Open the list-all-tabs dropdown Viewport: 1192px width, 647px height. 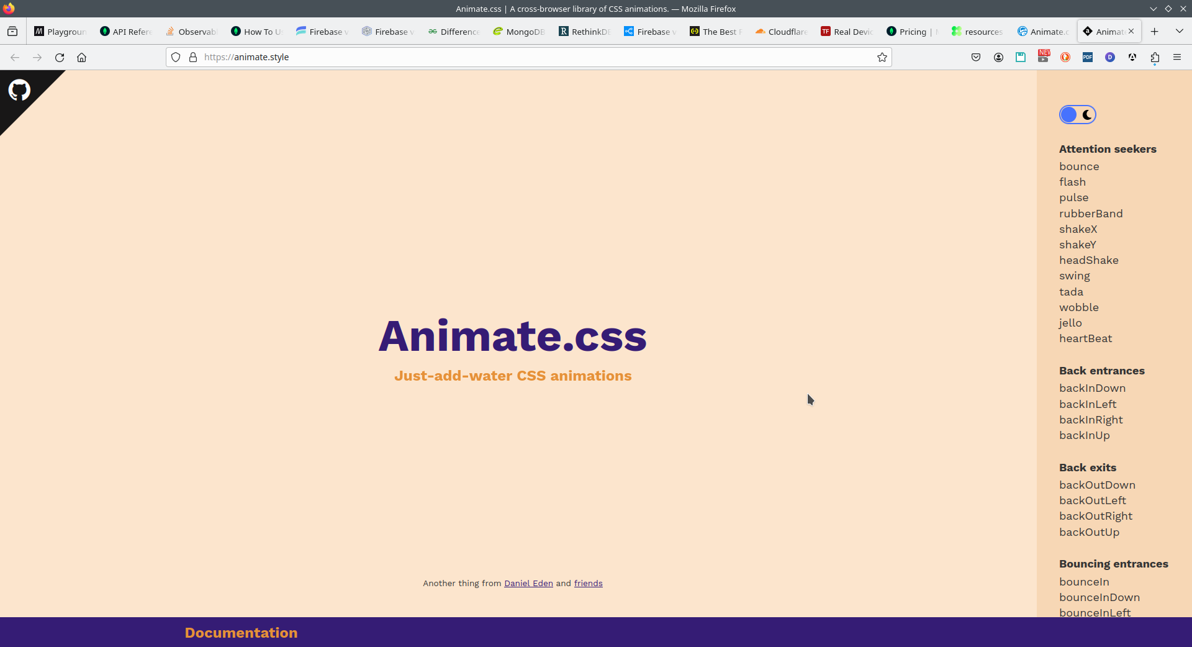pyautogui.click(x=1179, y=31)
